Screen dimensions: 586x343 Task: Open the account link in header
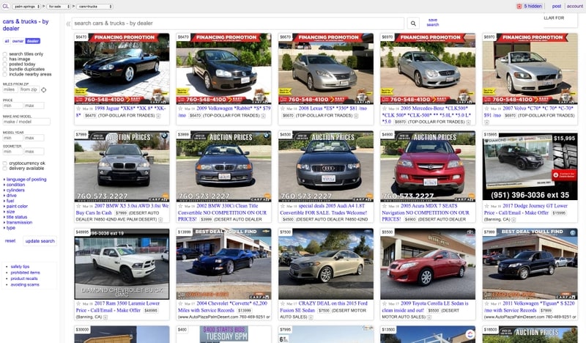(574, 7)
